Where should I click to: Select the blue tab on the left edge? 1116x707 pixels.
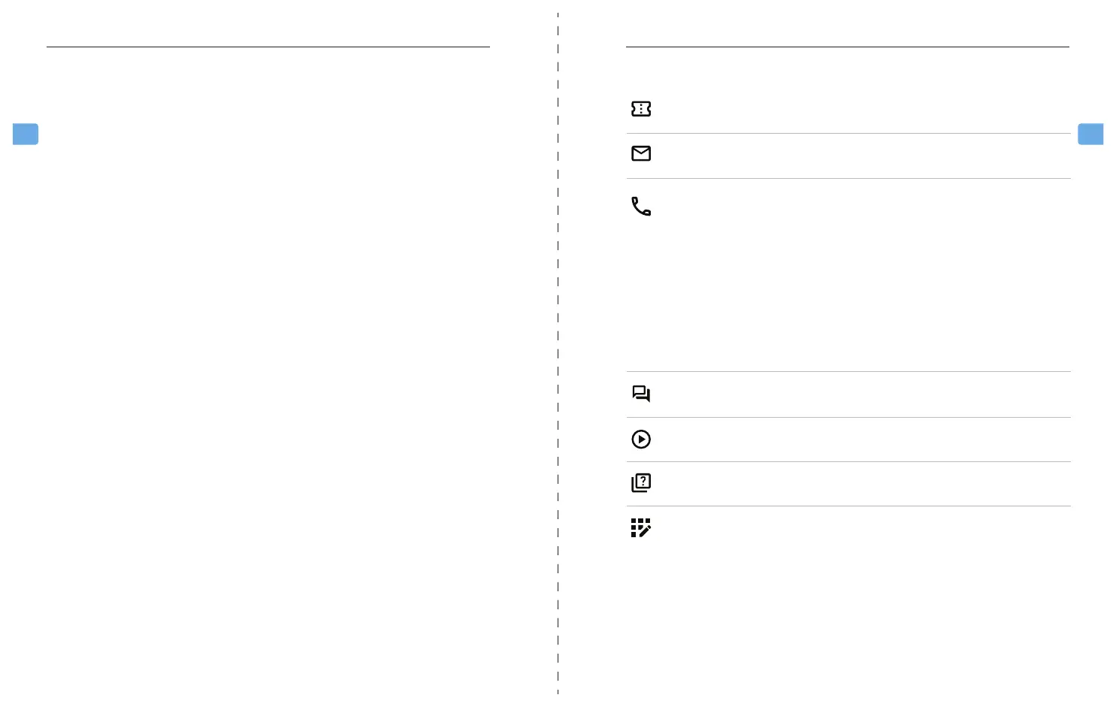point(26,134)
